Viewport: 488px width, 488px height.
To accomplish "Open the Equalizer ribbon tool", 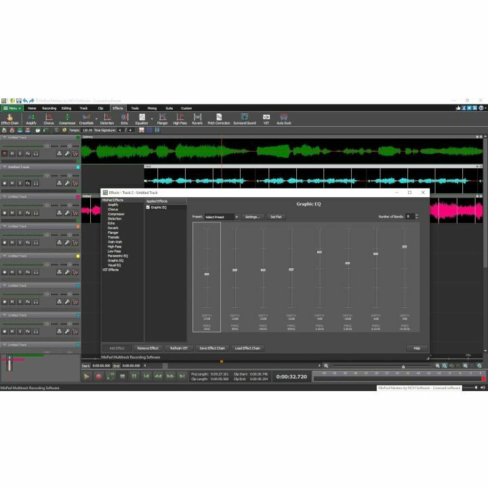I will [x=142, y=119].
